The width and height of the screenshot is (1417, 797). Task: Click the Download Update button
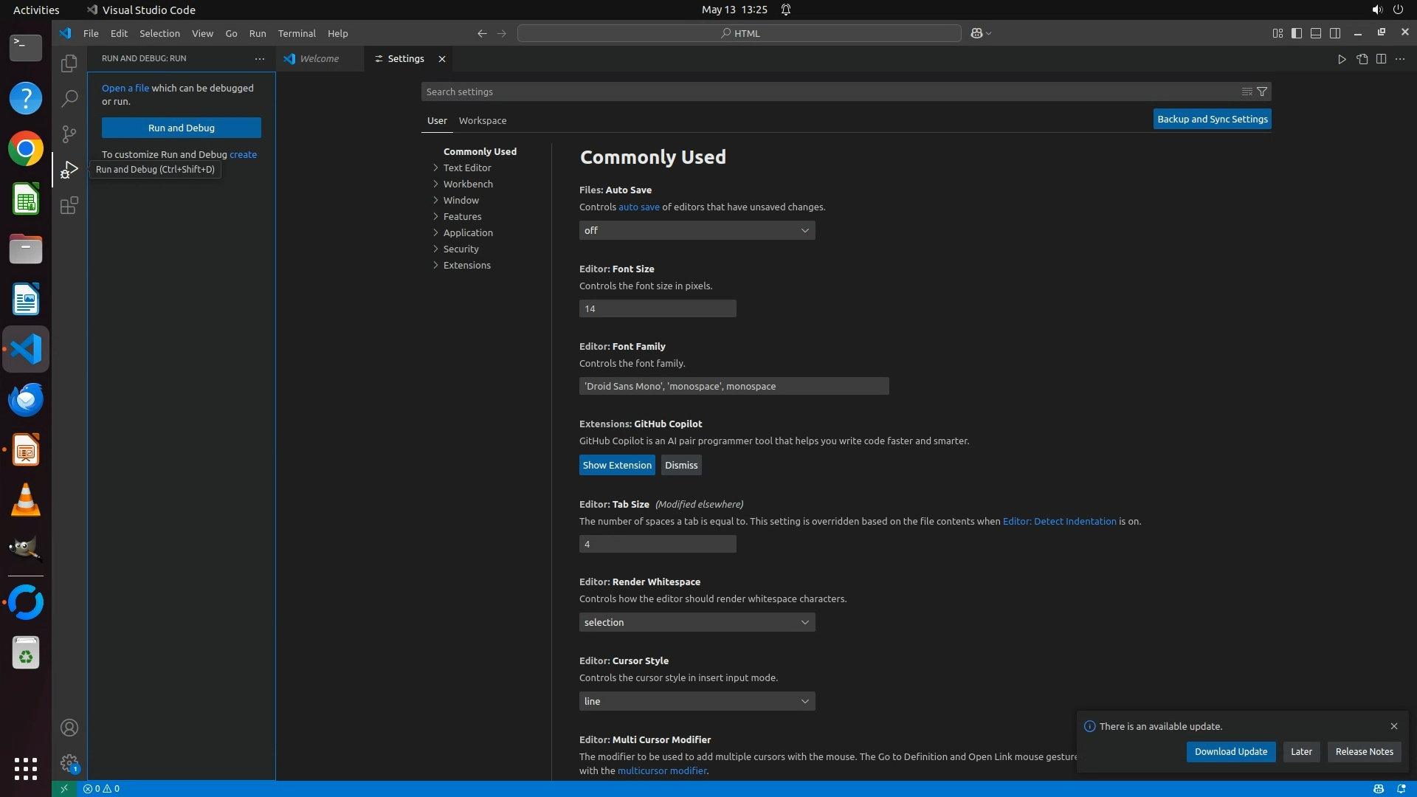(x=1230, y=751)
